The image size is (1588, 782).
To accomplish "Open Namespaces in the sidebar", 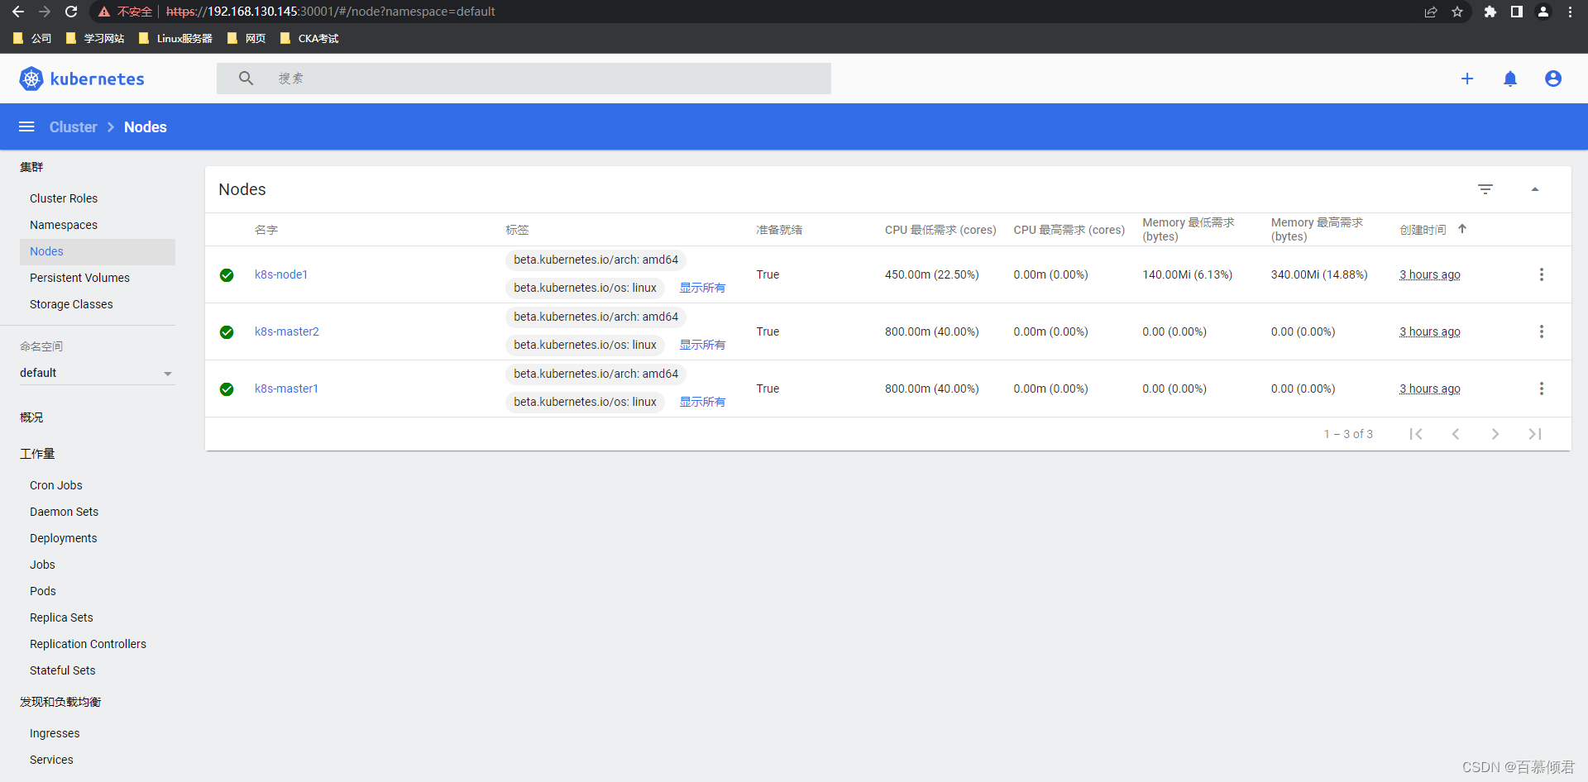I will point(64,225).
